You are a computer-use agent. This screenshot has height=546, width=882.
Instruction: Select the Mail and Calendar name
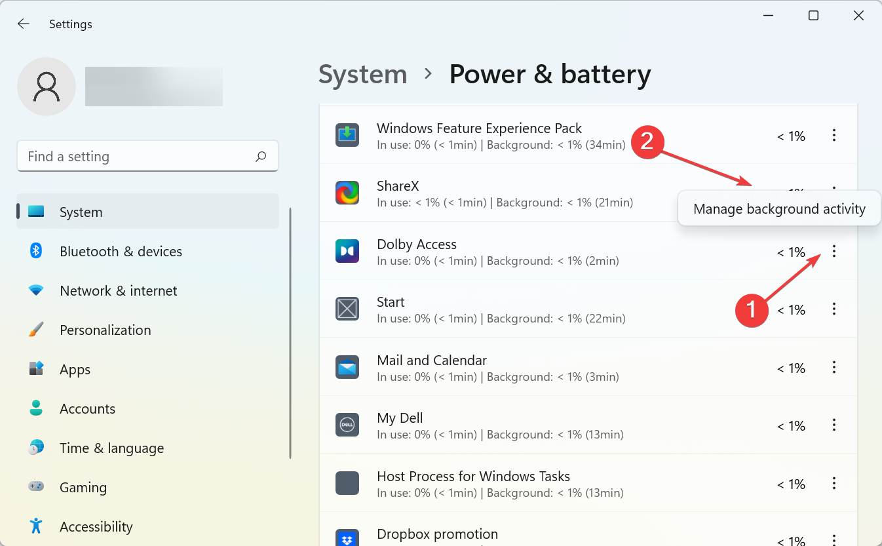pyautogui.click(x=432, y=361)
